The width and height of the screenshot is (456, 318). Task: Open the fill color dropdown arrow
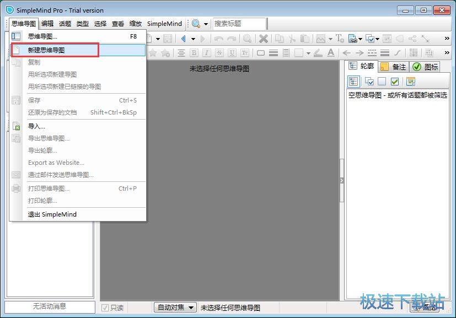(x=308, y=53)
